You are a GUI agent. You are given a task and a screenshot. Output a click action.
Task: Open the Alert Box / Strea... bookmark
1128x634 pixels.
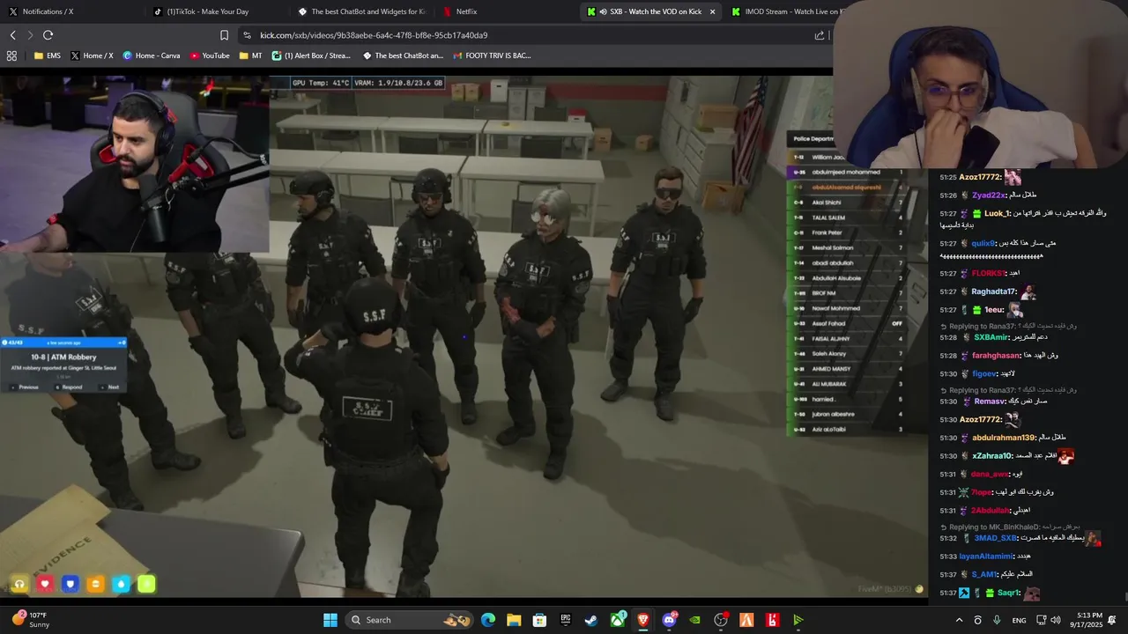(311, 55)
